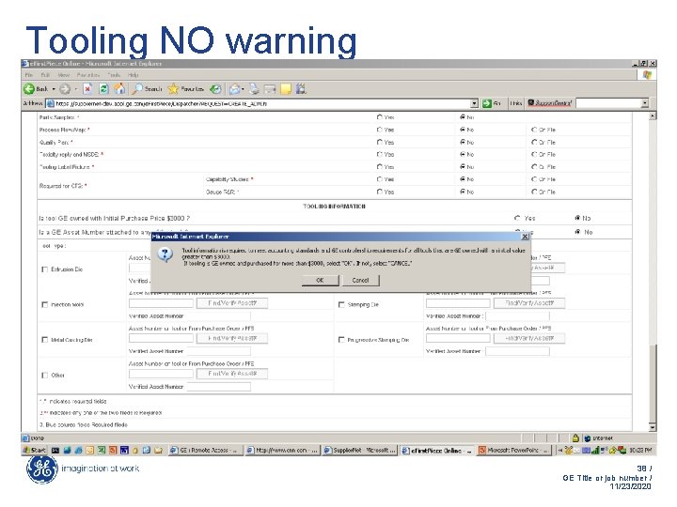Open the File menu
Viewport: 677px width, 507px height.
28,75
